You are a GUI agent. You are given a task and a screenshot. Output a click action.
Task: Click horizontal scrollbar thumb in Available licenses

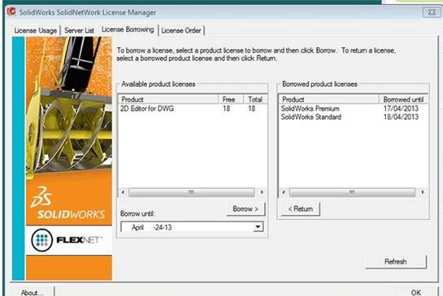pyautogui.click(x=192, y=192)
